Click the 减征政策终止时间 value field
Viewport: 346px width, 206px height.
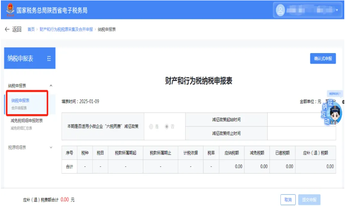click(x=301, y=133)
